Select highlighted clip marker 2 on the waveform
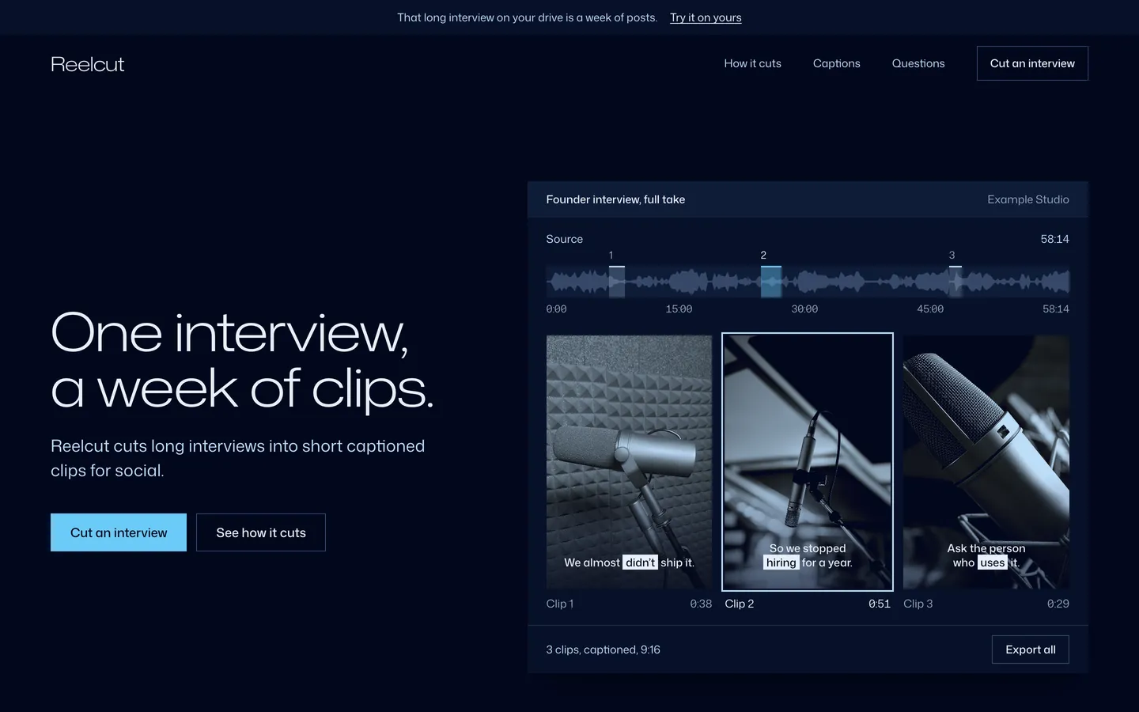This screenshot has width=1139, height=712. (x=771, y=281)
